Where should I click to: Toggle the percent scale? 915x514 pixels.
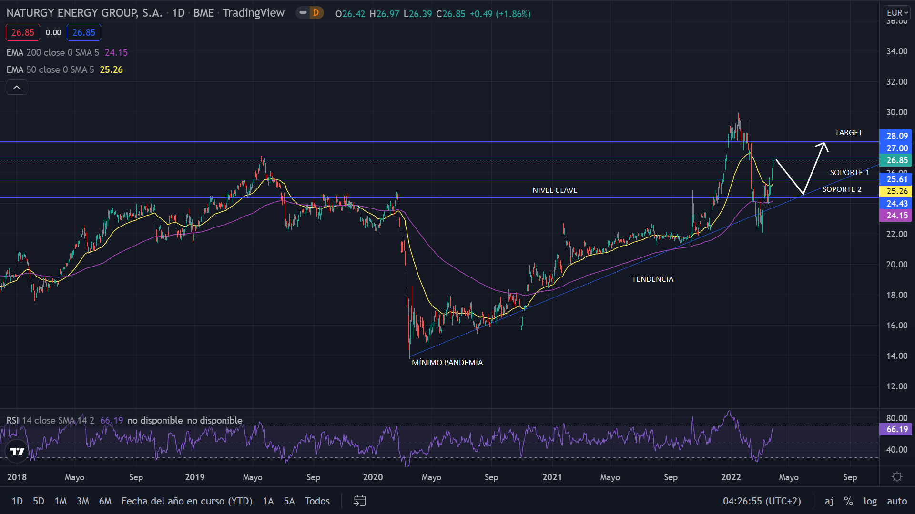[848, 501]
